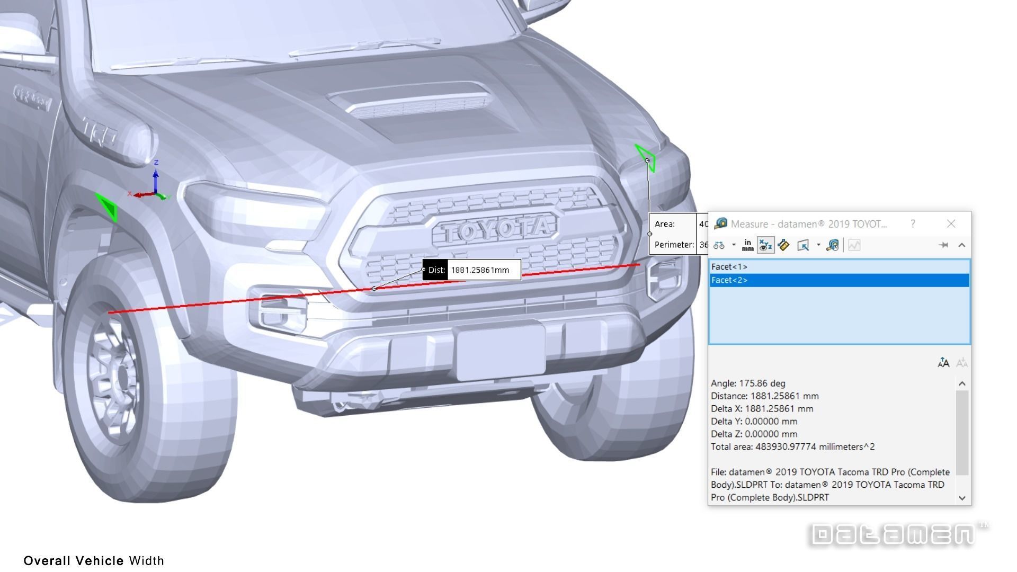Click the Total area result line
The width and height of the screenshot is (1017, 572).
tap(793, 447)
